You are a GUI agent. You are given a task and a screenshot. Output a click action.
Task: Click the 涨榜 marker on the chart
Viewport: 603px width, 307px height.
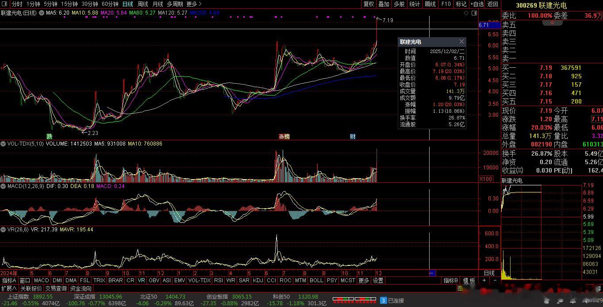[x=284, y=136]
